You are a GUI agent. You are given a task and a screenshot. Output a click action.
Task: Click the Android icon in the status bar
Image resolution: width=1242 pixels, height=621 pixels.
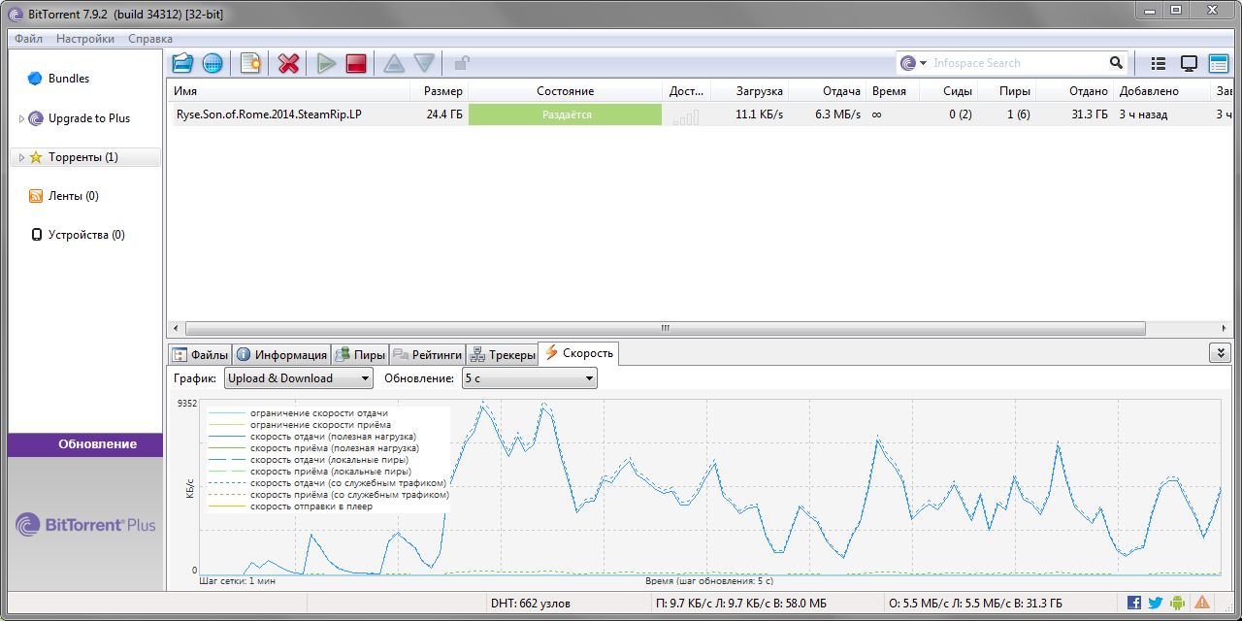tap(1178, 603)
